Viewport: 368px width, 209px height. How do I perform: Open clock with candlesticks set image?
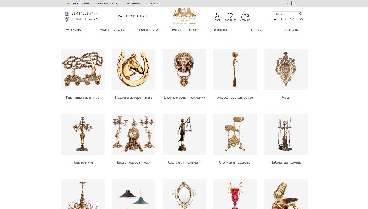click(133, 134)
